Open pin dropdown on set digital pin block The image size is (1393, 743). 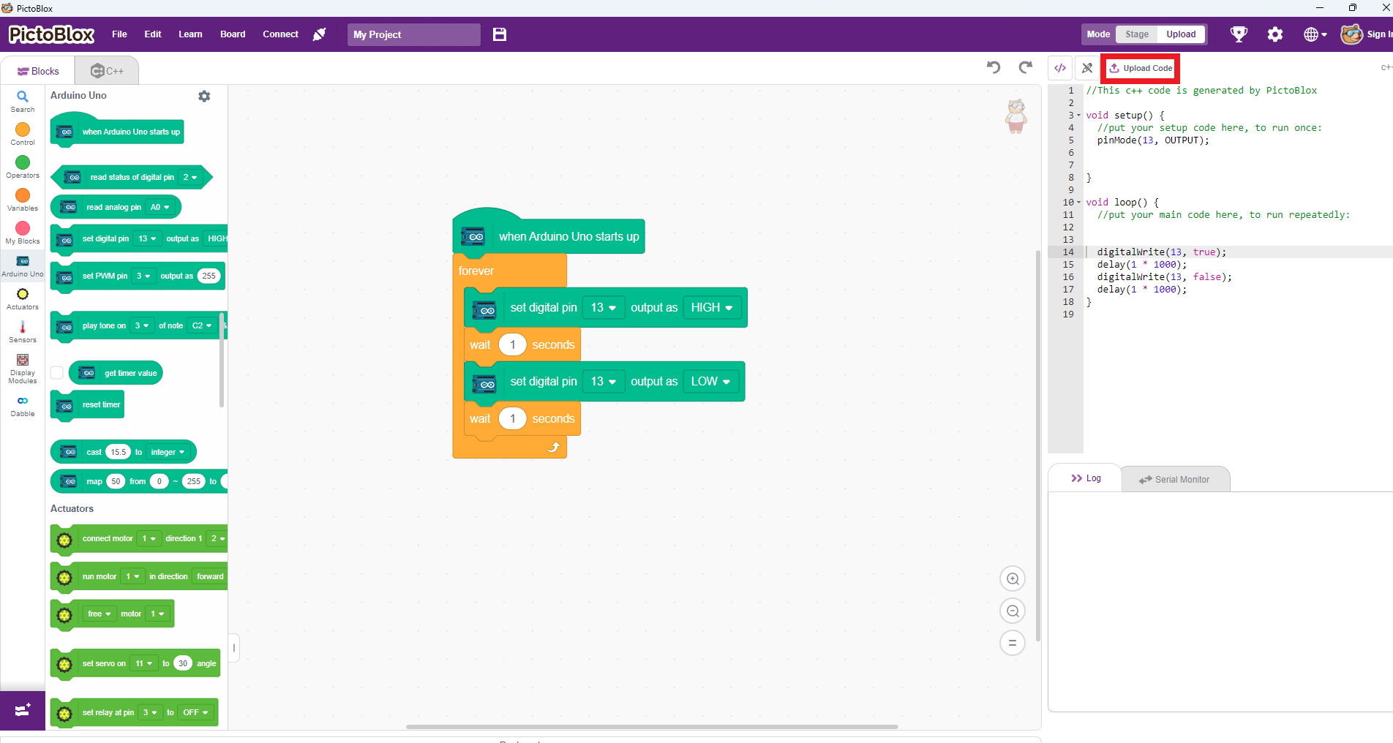603,307
